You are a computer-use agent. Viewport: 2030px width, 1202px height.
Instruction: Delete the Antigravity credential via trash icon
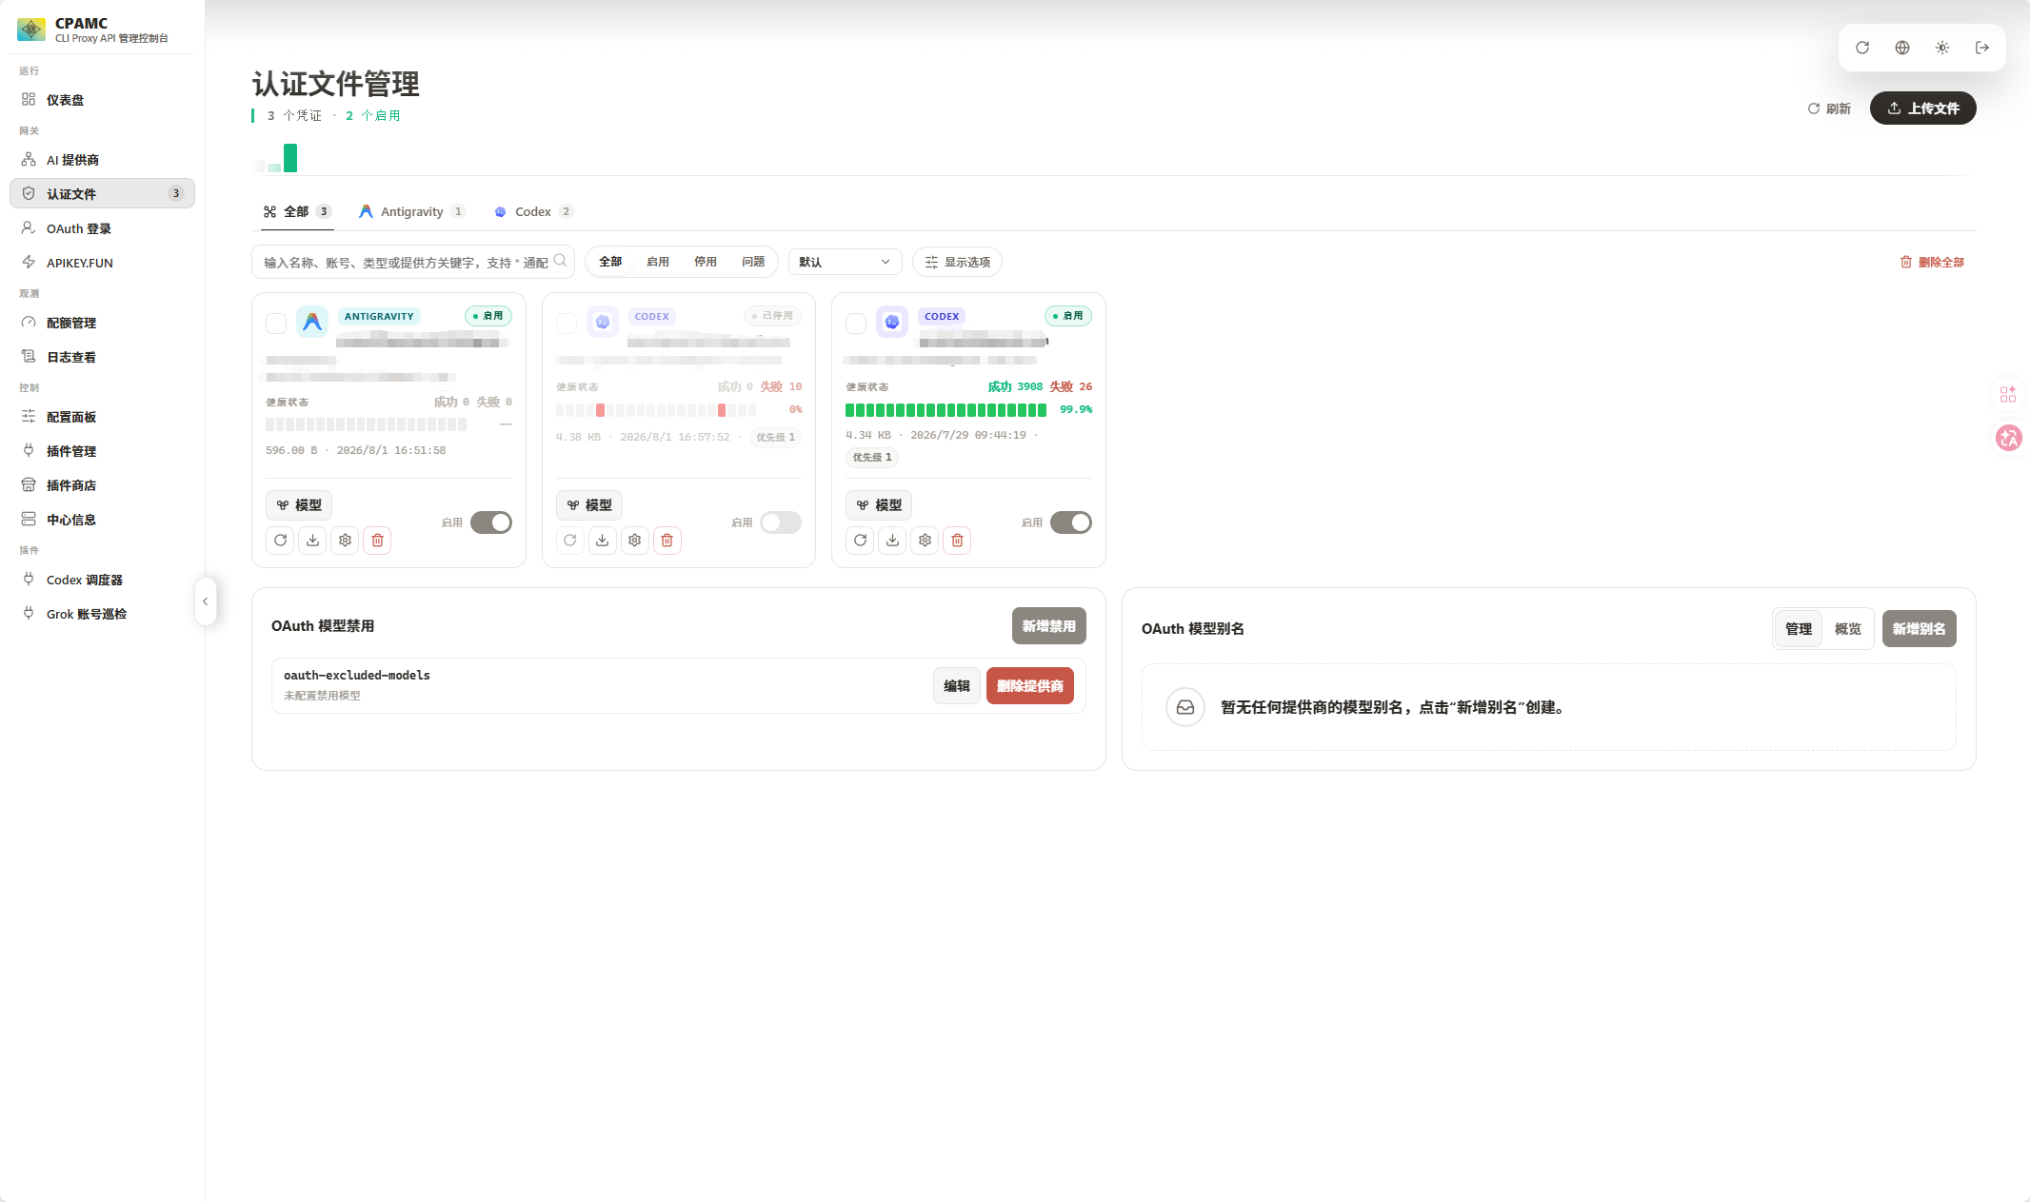coord(377,541)
